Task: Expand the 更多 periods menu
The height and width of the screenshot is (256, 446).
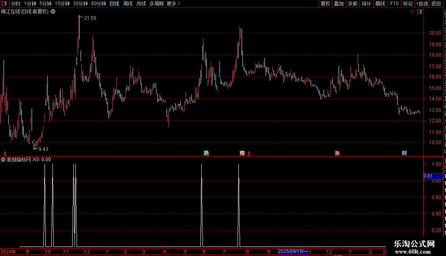Action: [x=173, y=4]
